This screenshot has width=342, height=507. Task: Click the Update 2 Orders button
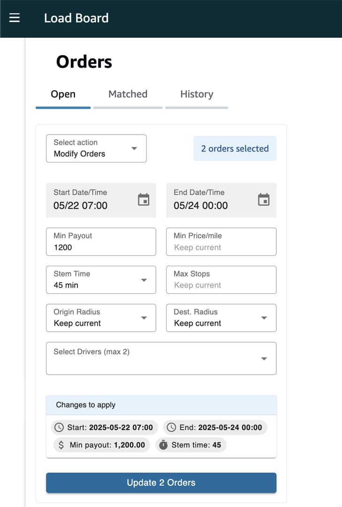(x=161, y=483)
